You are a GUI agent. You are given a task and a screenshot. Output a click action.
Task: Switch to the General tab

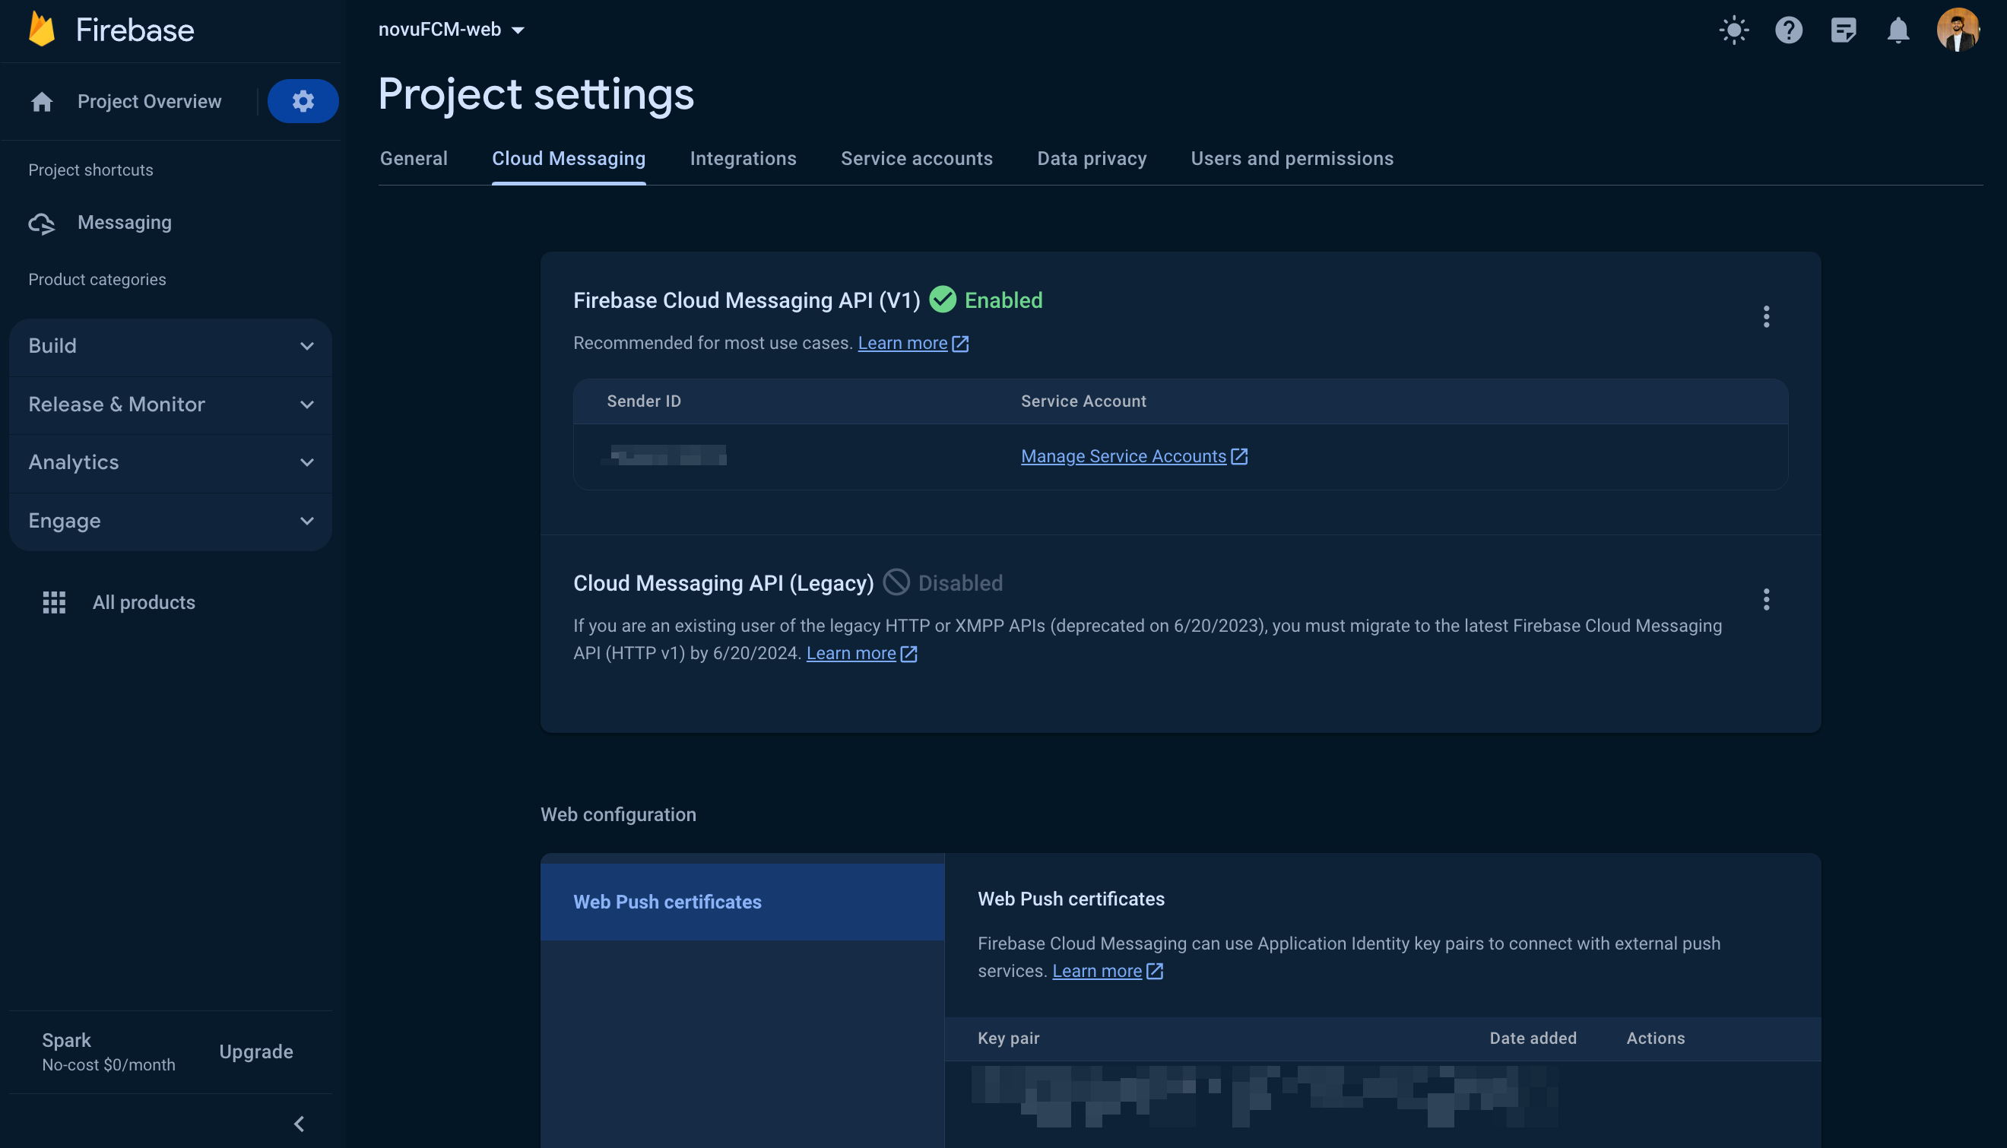[x=413, y=158]
